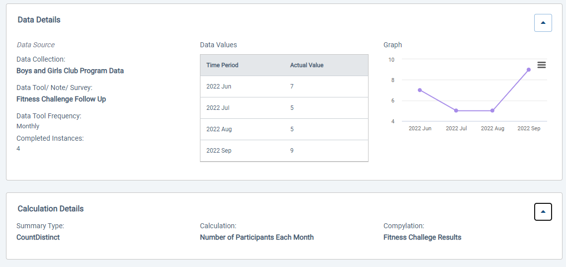Select the 2022 Jun table row
Image resolution: width=566 pixels, height=267 pixels.
click(x=284, y=87)
